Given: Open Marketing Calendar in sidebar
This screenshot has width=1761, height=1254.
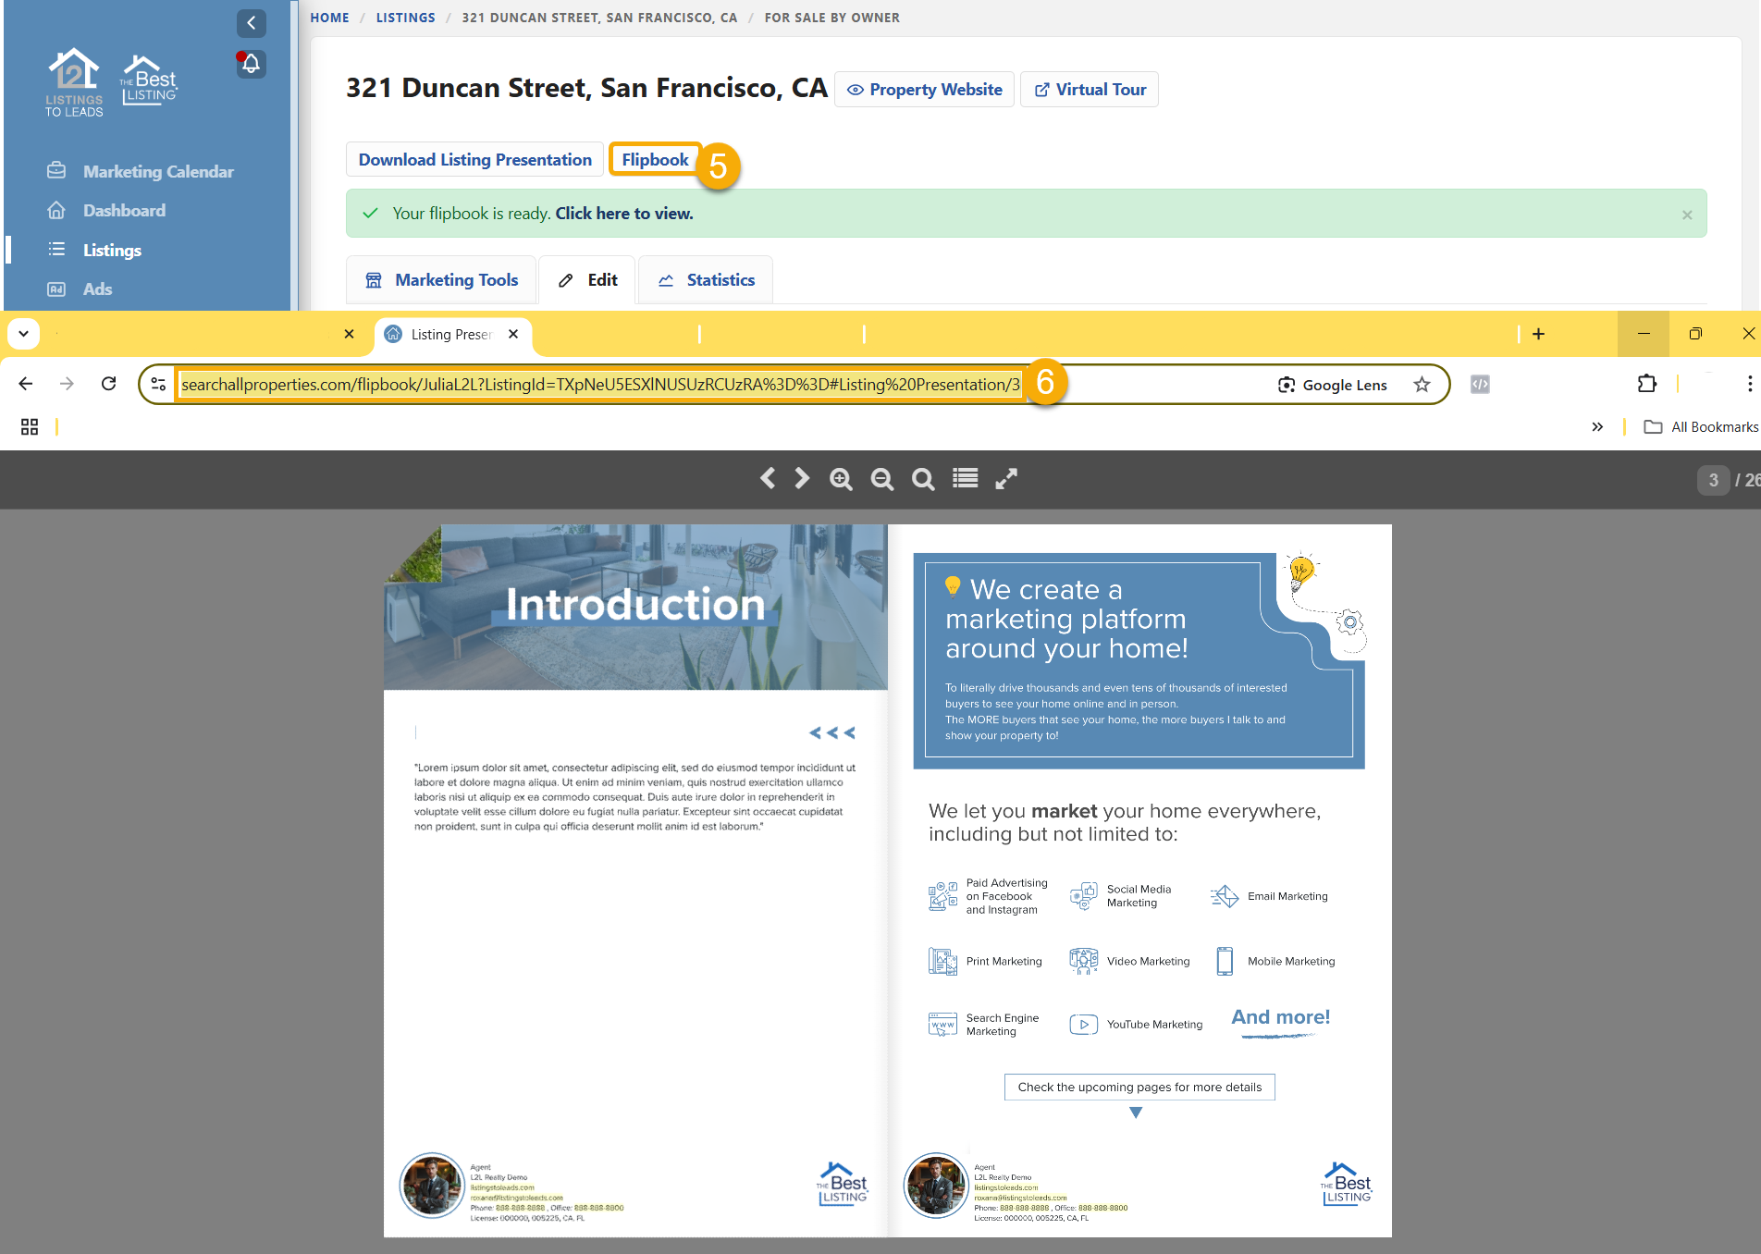Looking at the screenshot, I should (157, 172).
